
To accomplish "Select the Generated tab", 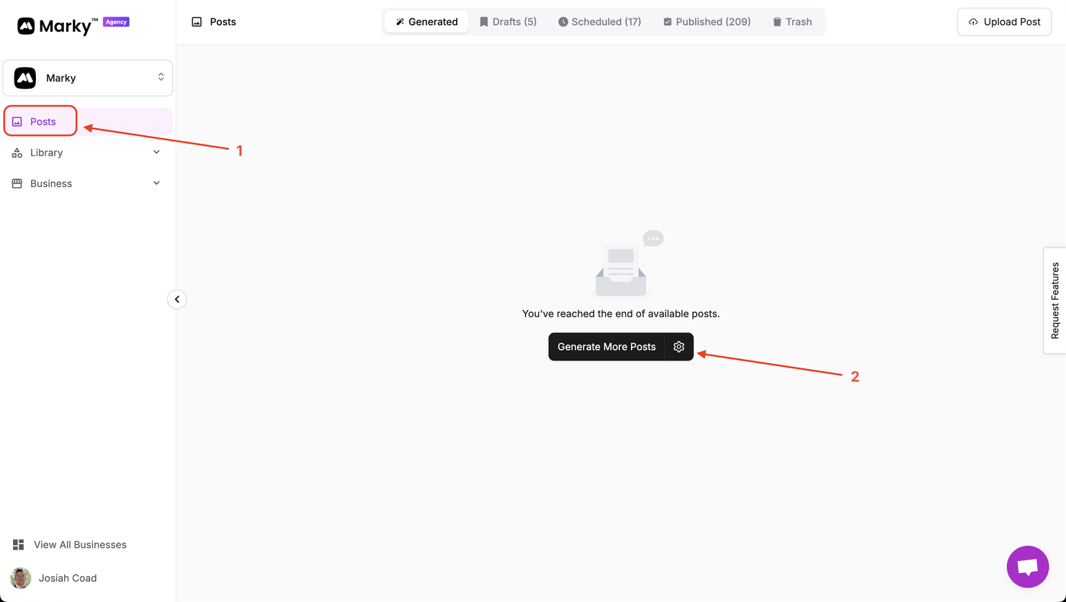I will pos(426,22).
